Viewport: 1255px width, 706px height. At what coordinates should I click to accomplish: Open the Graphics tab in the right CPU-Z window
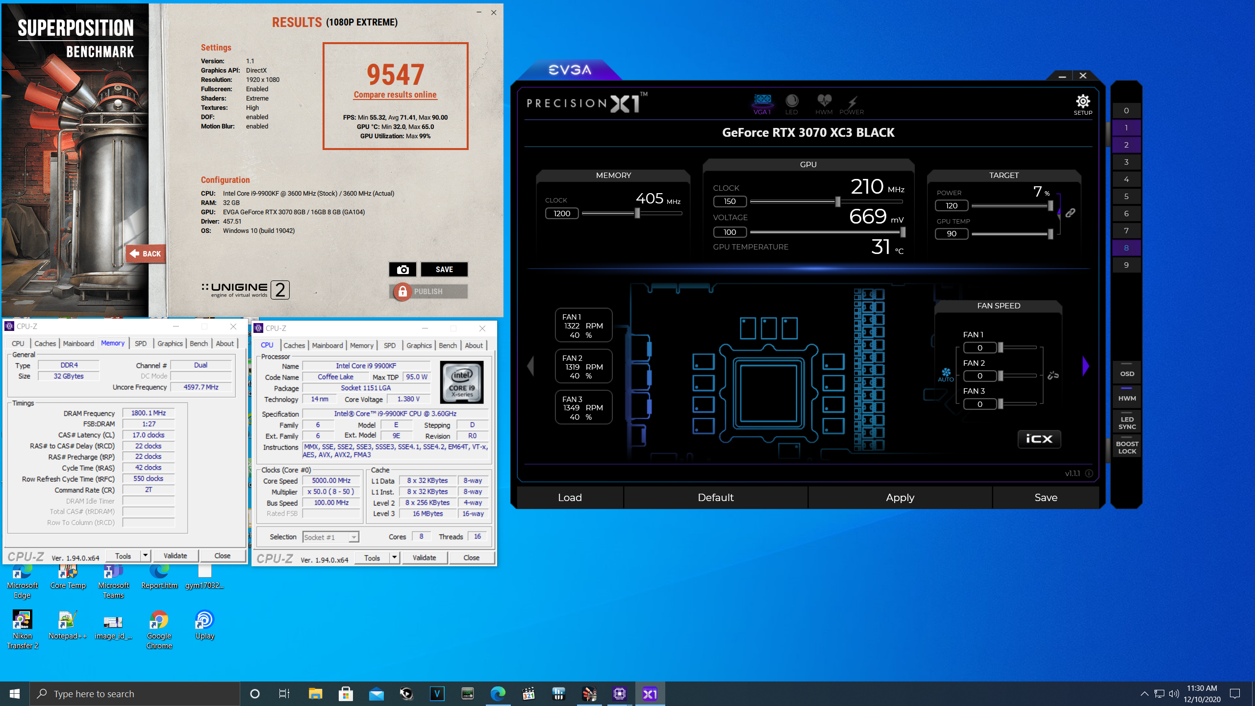(419, 345)
